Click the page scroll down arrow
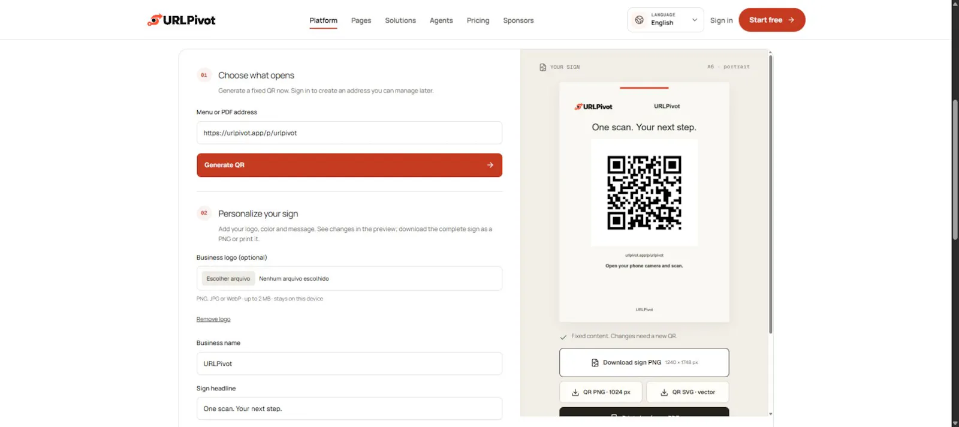The image size is (959, 427). [x=955, y=423]
